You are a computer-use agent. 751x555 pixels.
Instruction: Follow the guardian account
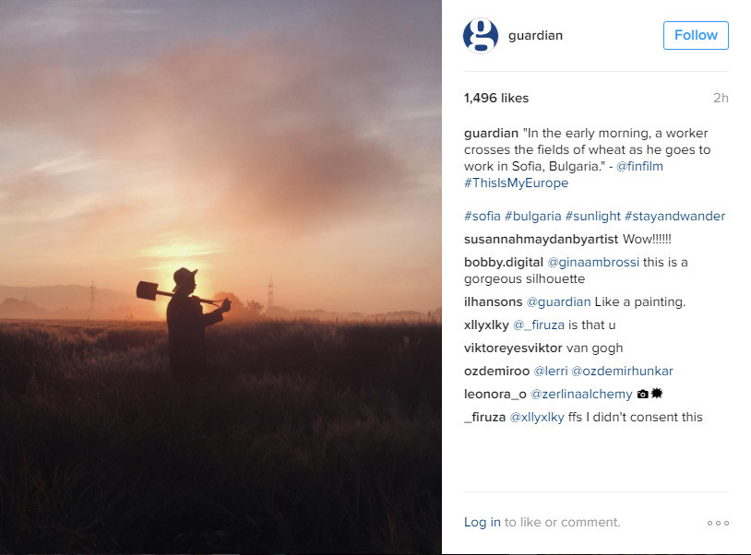696,35
